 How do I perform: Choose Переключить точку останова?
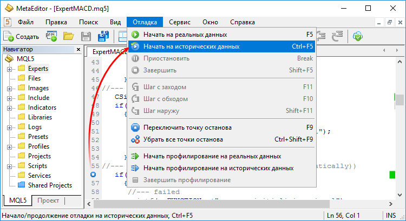coord(221,128)
